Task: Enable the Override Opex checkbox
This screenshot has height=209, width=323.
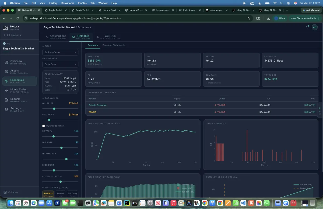Action: (x=43, y=126)
